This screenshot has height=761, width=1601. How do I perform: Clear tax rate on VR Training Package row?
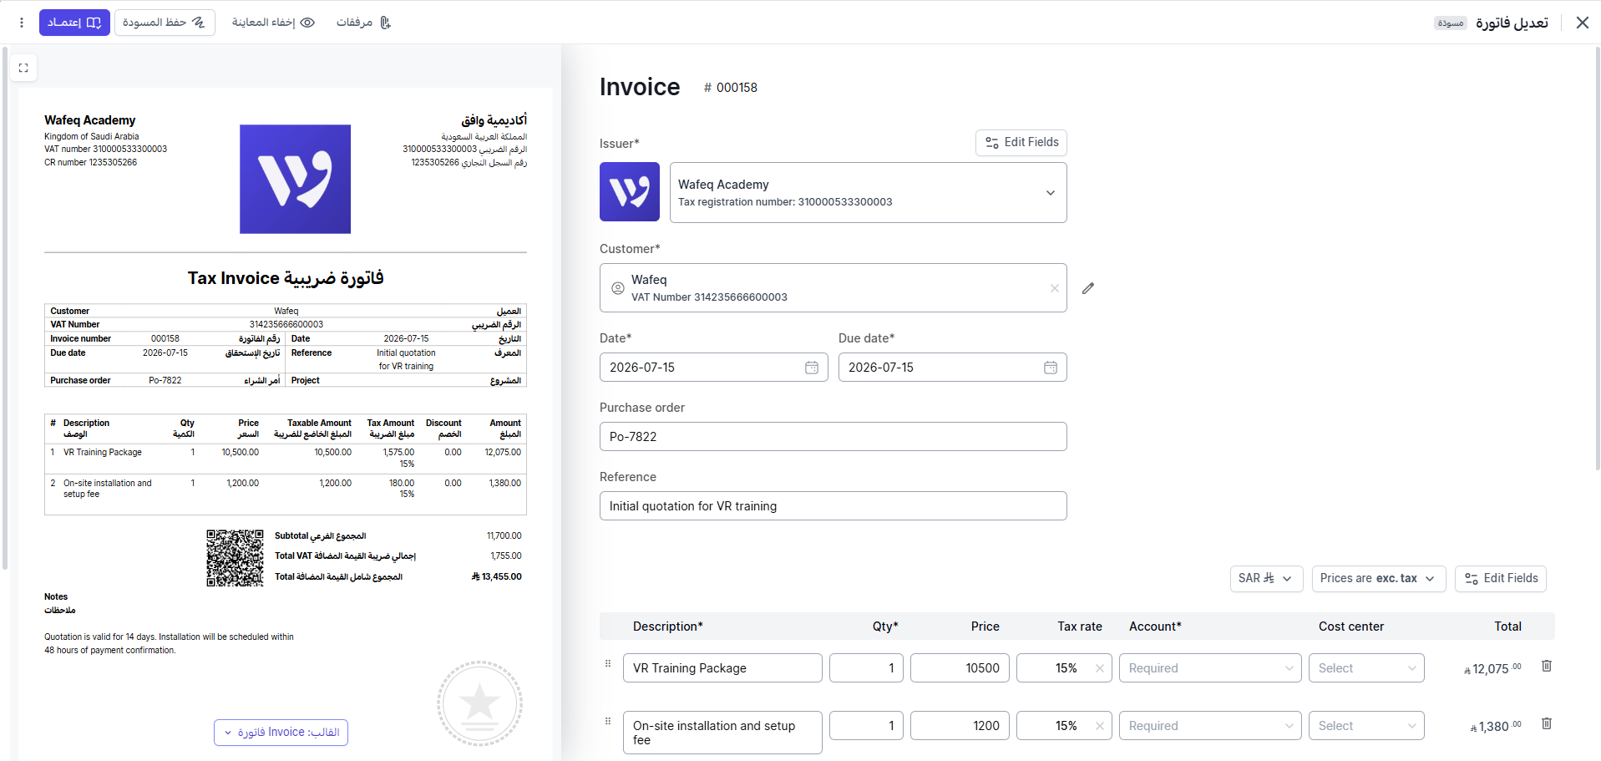click(x=1100, y=668)
